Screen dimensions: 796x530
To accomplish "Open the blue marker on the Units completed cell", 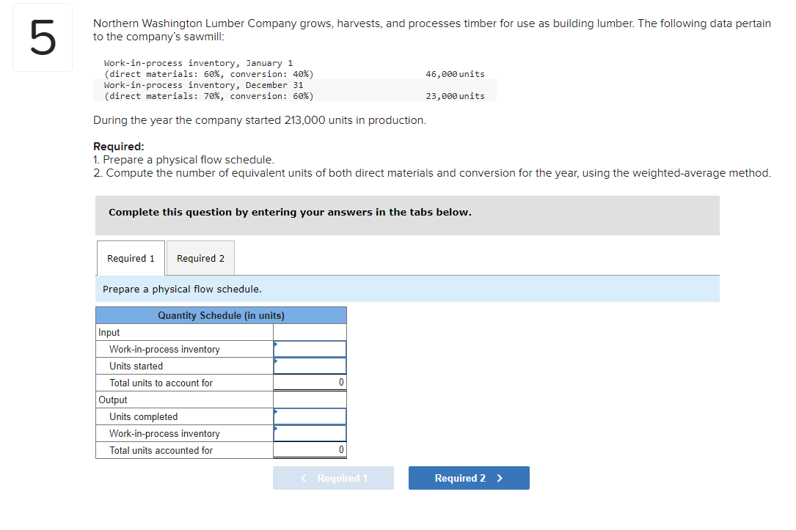I will pyautogui.click(x=276, y=411).
